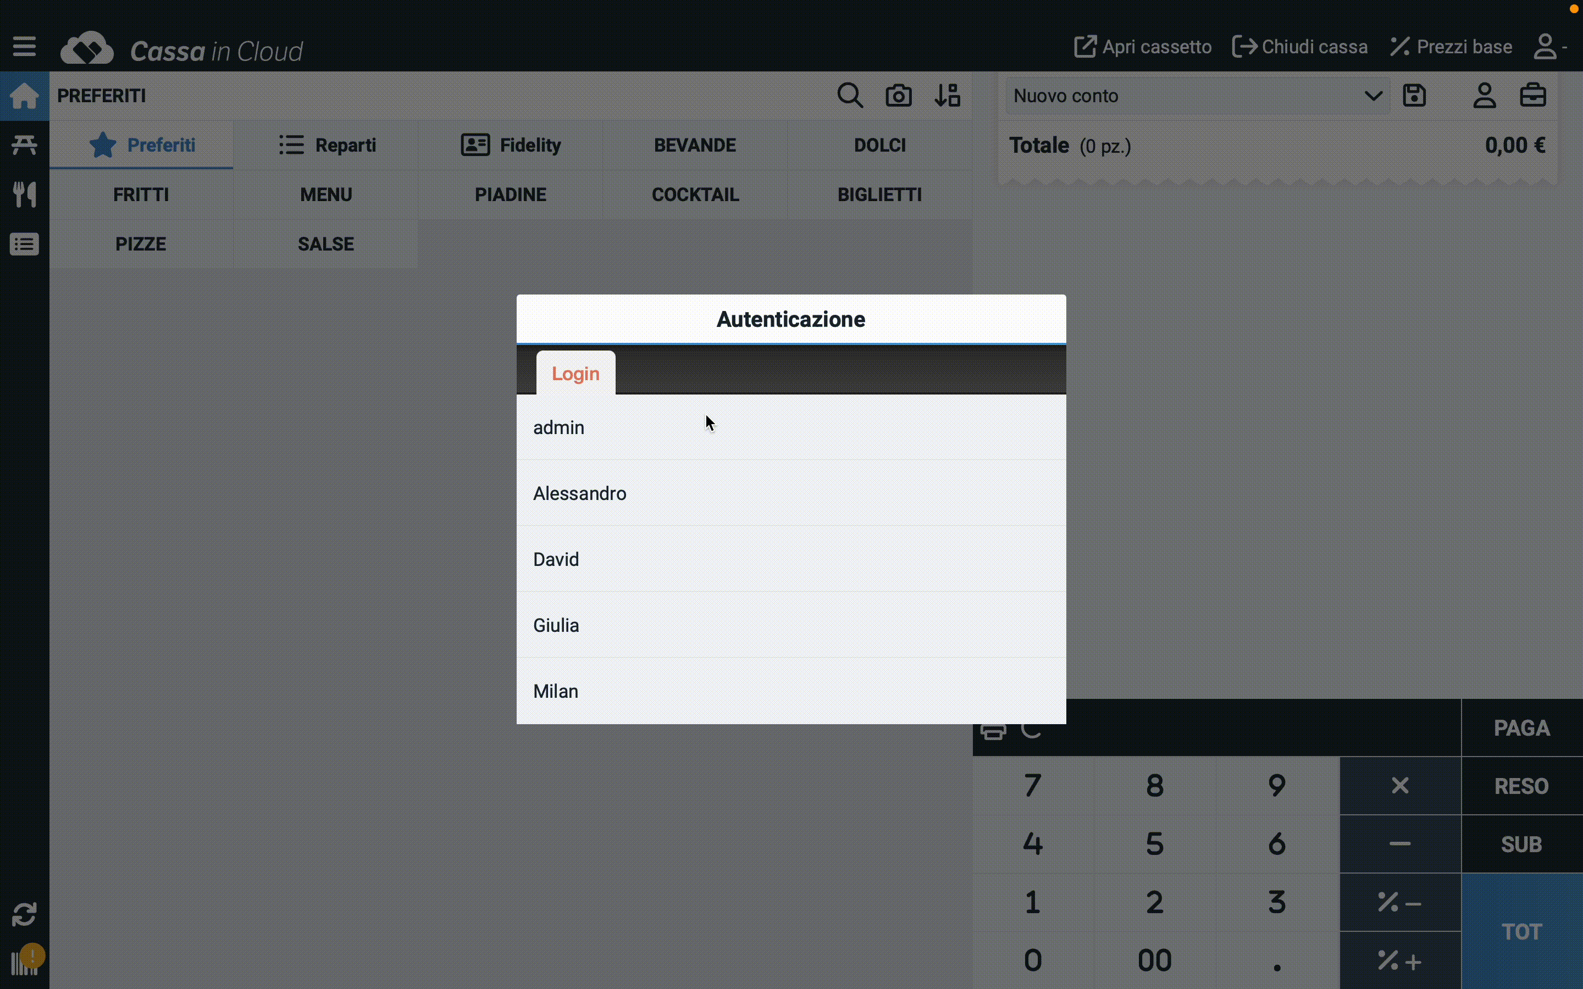This screenshot has height=989, width=1583.
Task: Click the multiply X keypad key
Action: click(1400, 785)
